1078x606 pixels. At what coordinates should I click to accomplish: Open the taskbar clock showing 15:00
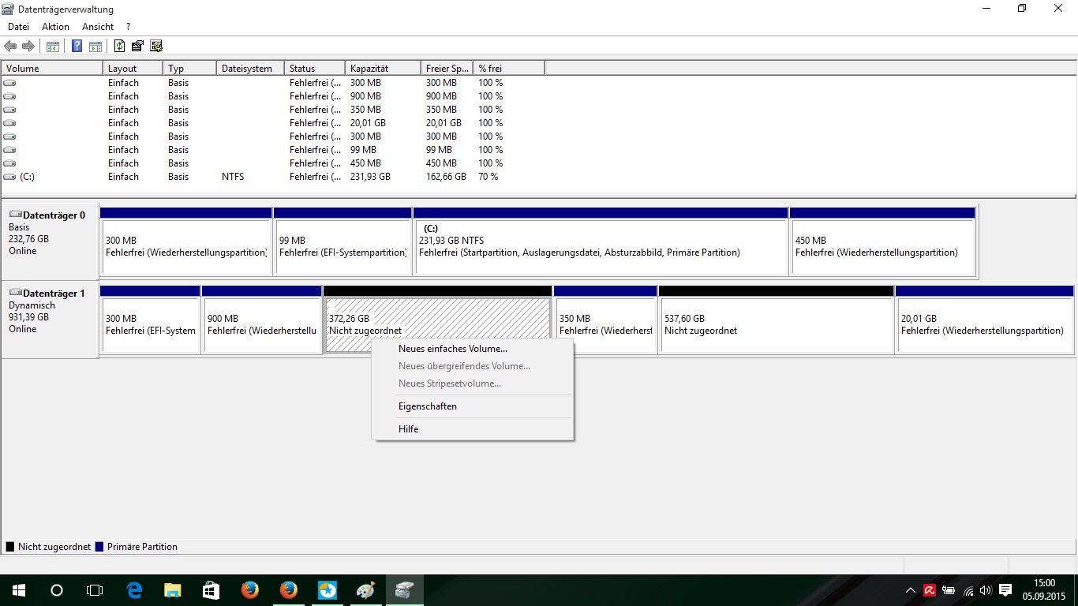[x=1042, y=590]
